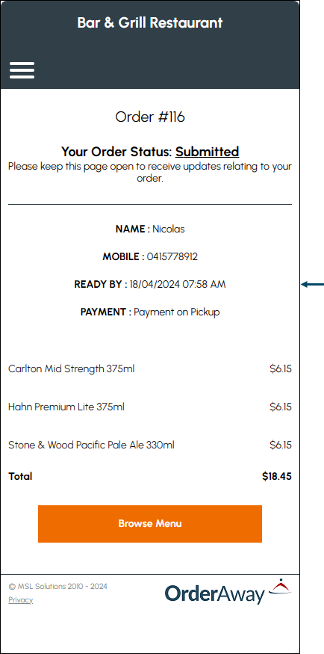Click the MSL Solutions copyright text

[58, 587]
